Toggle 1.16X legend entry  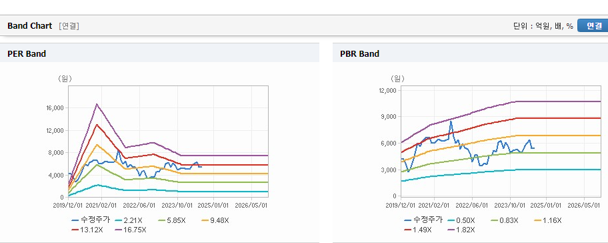(x=547, y=220)
